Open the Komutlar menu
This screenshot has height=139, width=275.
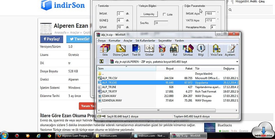[x=114, y=41]
